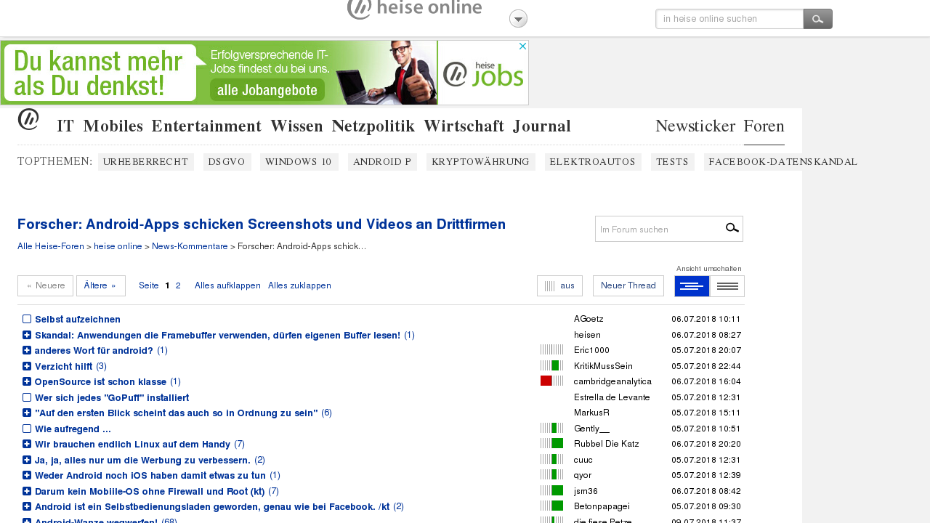Open the ANDROID P top theme tag
This screenshot has height=523, width=930.
point(382,162)
